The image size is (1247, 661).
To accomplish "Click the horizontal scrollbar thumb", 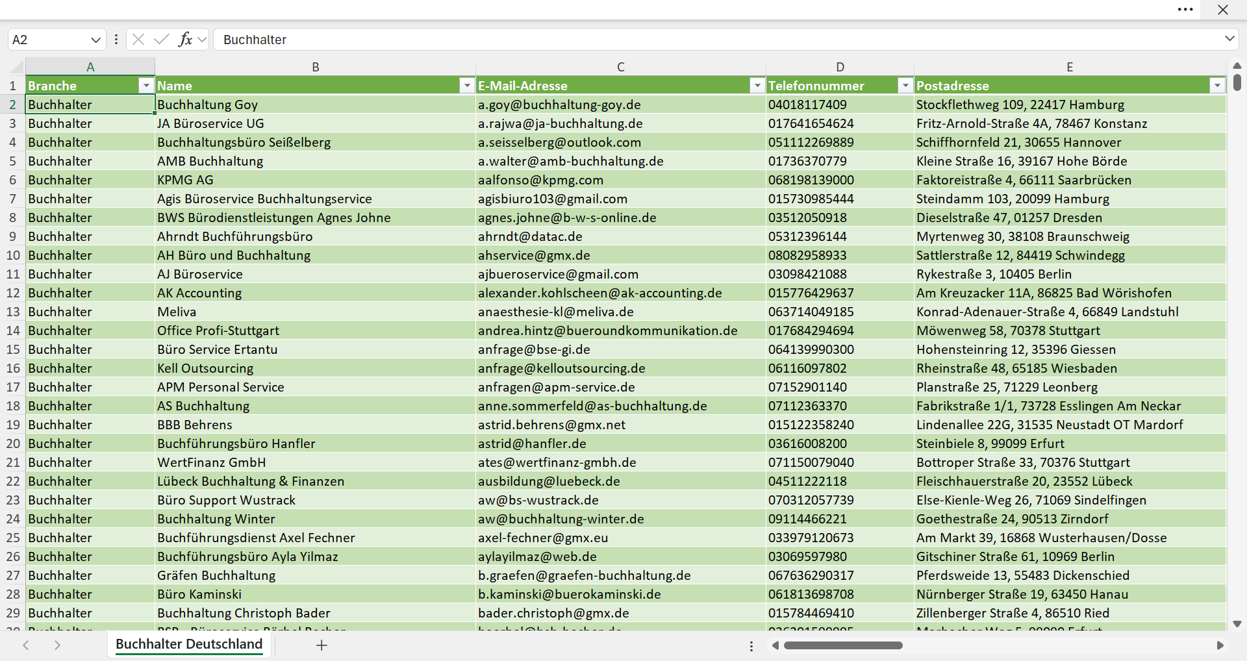I will [x=843, y=645].
